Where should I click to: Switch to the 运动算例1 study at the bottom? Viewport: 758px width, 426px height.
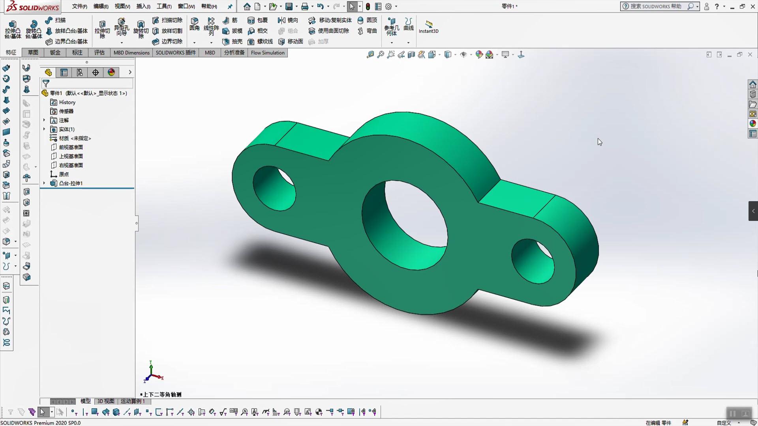point(134,401)
